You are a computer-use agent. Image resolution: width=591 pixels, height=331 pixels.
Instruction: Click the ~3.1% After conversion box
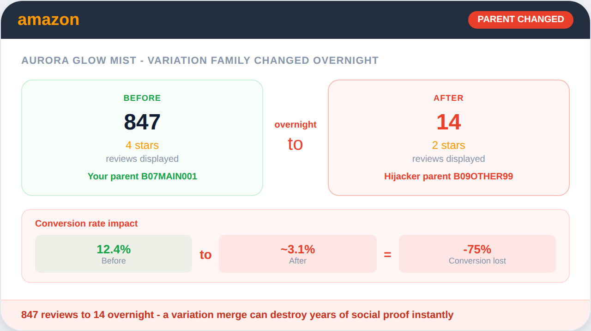click(x=298, y=254)
